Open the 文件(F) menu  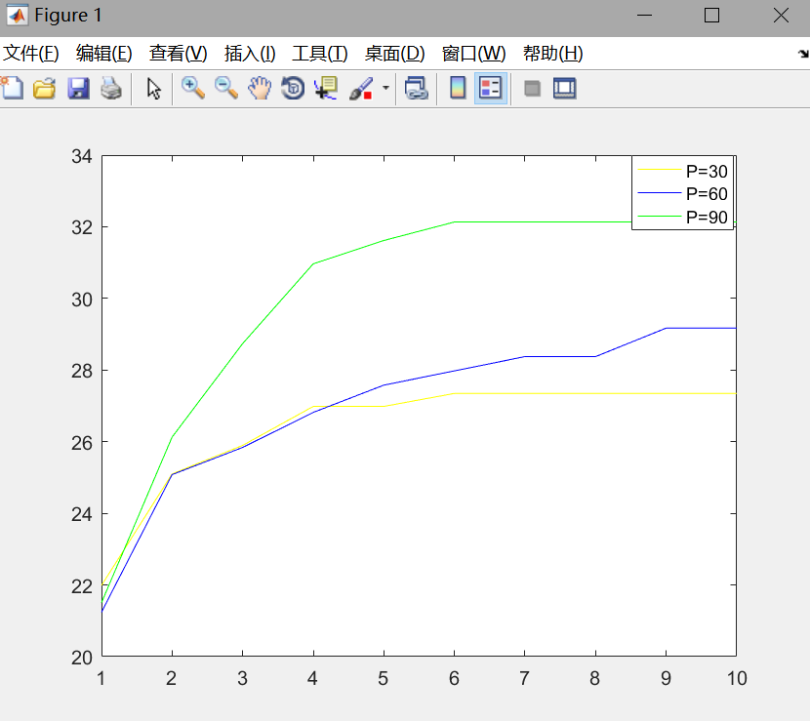pyautogui.click(x=31, y=54)
